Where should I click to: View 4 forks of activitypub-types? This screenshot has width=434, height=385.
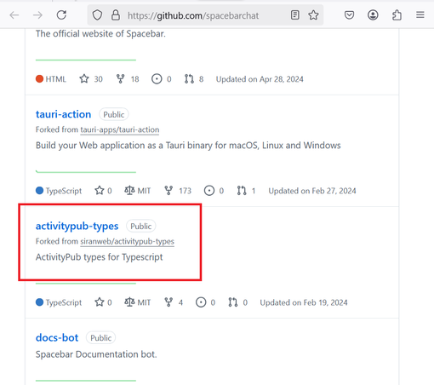[x=174, y=302]
